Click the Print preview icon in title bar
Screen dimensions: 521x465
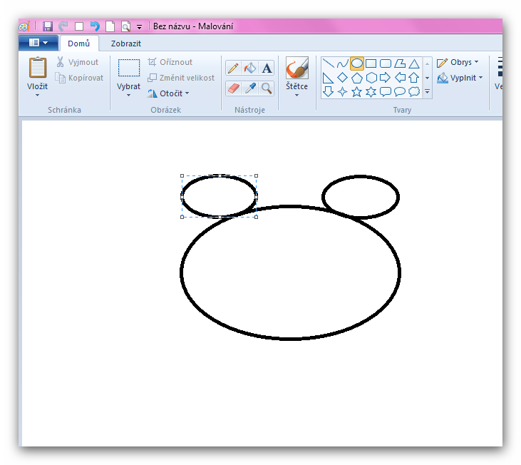coord(125,26)
